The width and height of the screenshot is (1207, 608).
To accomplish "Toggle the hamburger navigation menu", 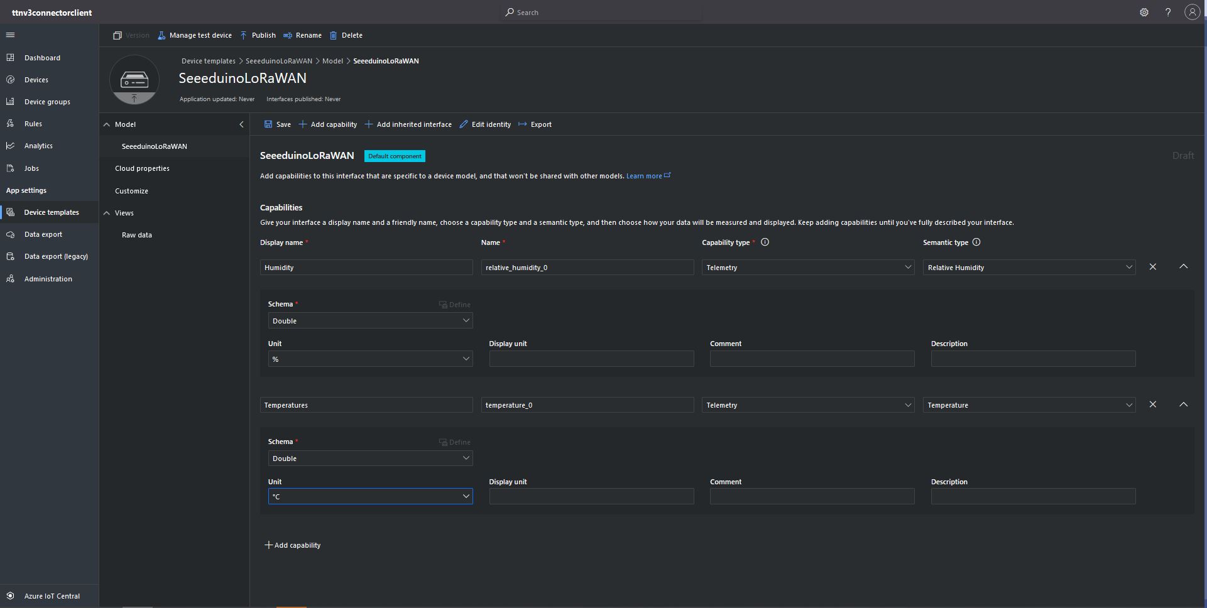I will tap(10, 35).
